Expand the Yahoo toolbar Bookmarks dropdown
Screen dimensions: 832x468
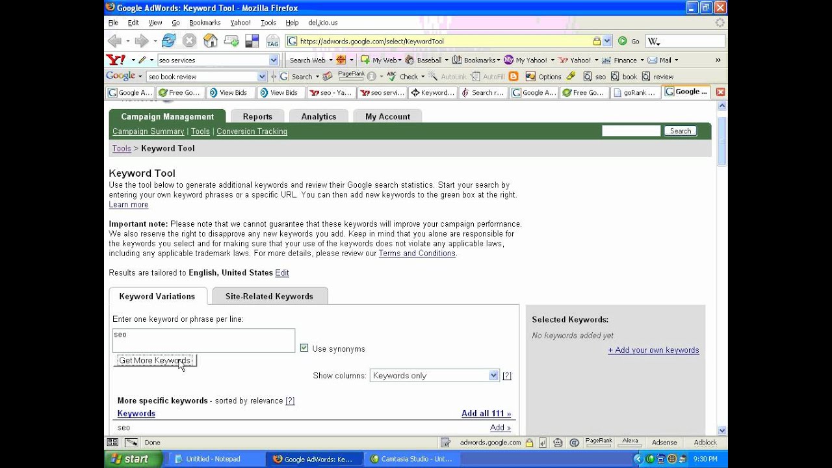point(498,60)
